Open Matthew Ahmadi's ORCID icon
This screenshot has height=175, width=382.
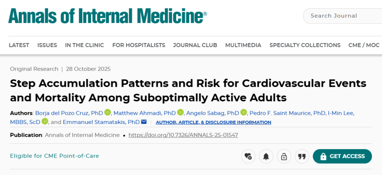(x=180, y=112)
